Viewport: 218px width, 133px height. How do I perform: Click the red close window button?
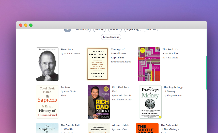point(21,25)
